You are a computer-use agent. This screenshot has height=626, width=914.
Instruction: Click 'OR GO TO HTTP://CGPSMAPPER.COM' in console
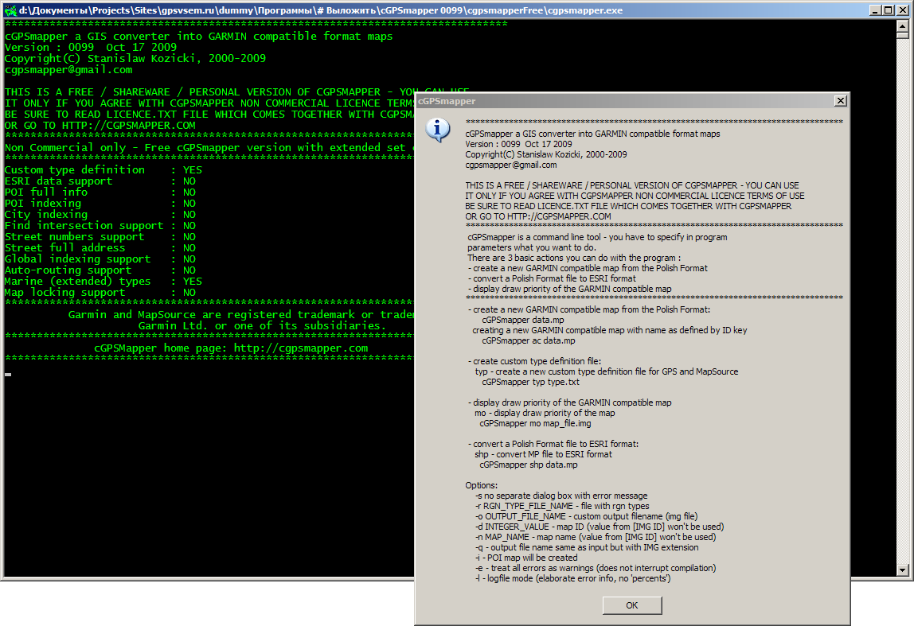coord(100,125)
